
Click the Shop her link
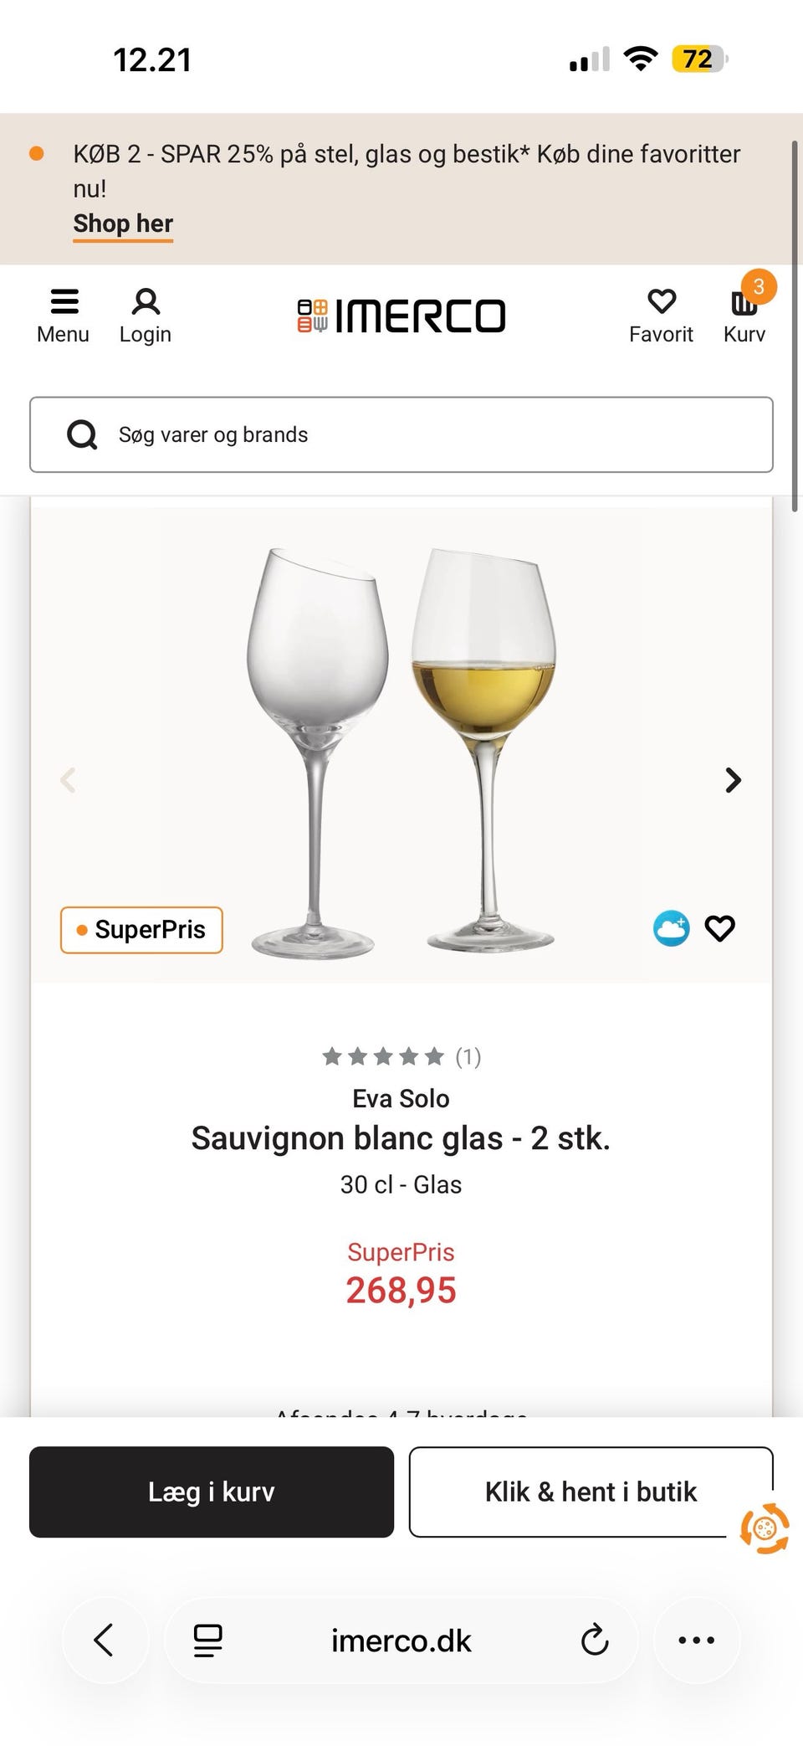tap(123, 223)
